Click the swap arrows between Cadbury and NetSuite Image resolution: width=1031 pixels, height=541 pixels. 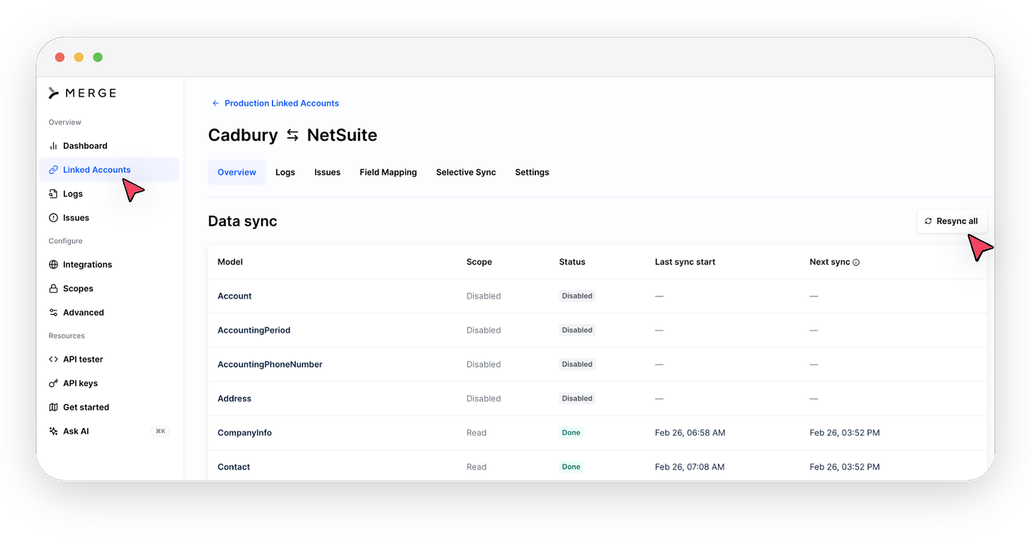pos(292,135)
